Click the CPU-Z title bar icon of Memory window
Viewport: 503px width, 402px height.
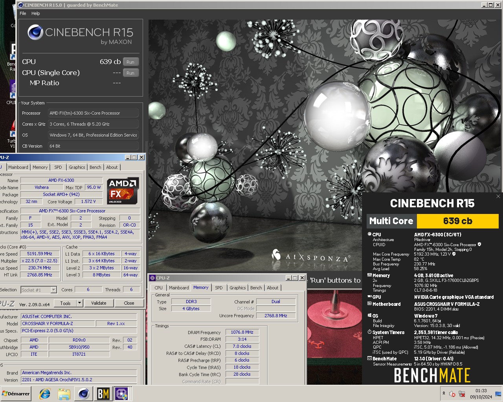tap(152, 278)
